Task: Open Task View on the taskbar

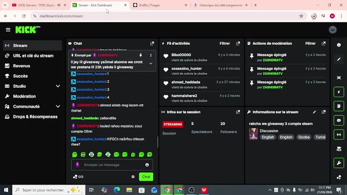Action: 92,190
